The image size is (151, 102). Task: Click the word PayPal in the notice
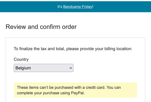pos(77,93)
